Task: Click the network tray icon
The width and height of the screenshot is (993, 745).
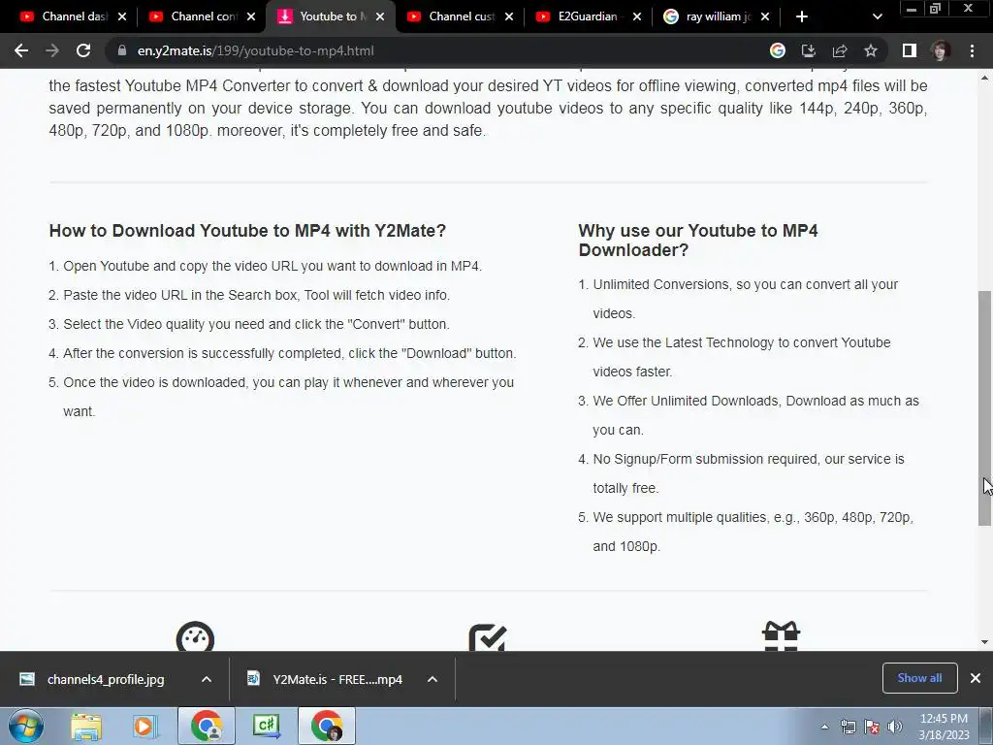Action: 848,727
